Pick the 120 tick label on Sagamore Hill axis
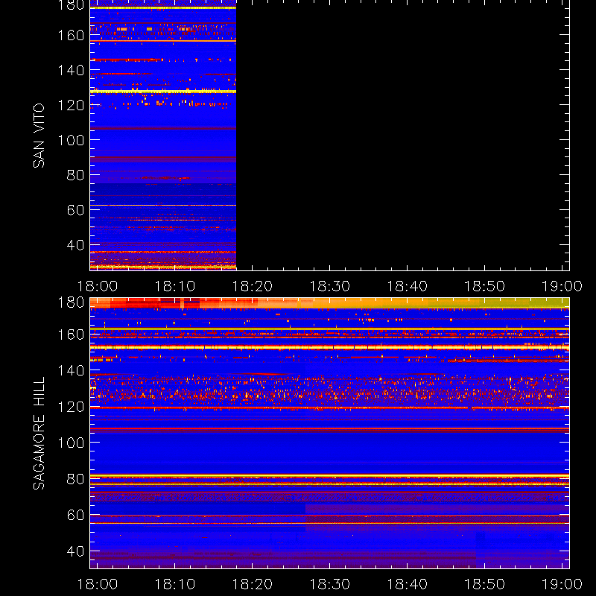The image size is (596, 596). (71, 407)
